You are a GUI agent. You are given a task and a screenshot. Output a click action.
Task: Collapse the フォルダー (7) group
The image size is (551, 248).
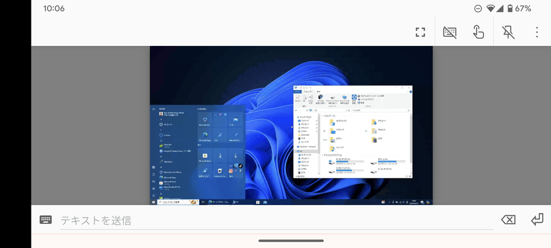coord(323,116)
